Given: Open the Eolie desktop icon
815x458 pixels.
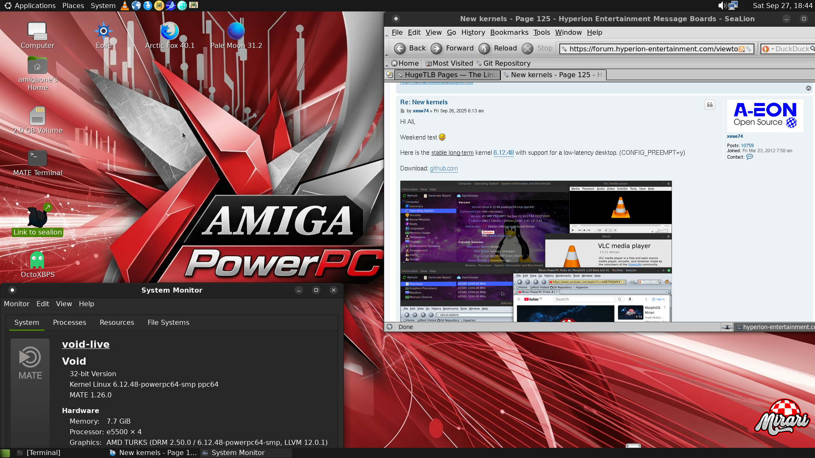Looking at the screenshot, I should click(104, 31).
